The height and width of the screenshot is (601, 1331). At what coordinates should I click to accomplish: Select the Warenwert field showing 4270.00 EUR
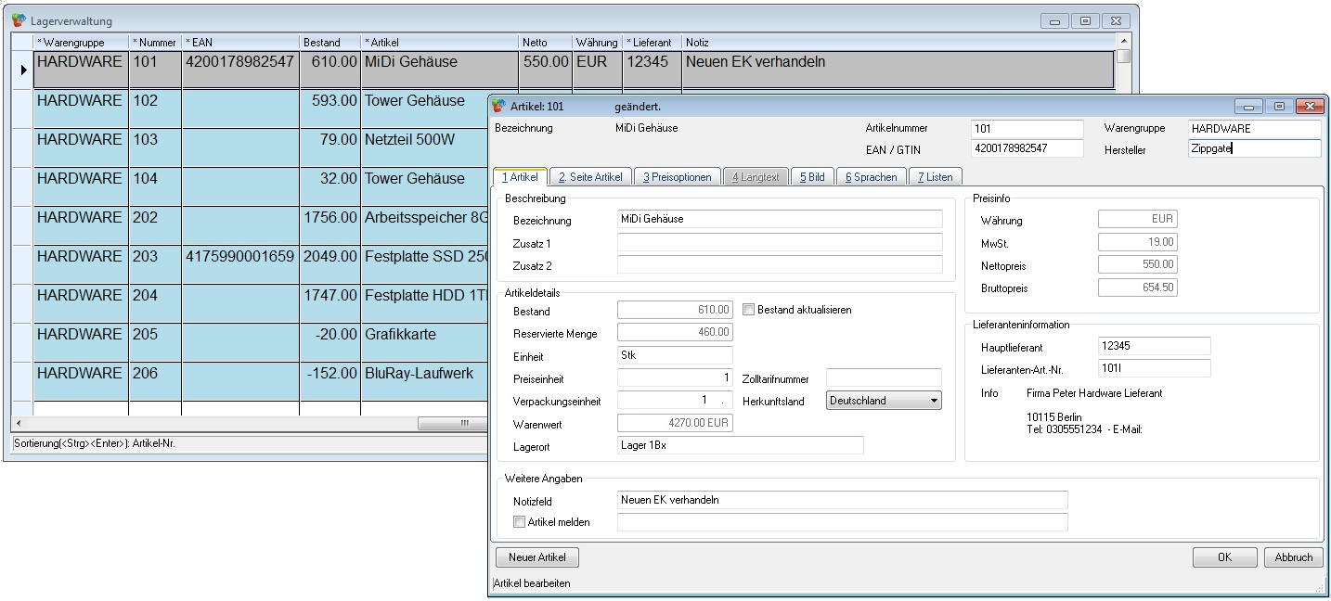click(675, 424)
